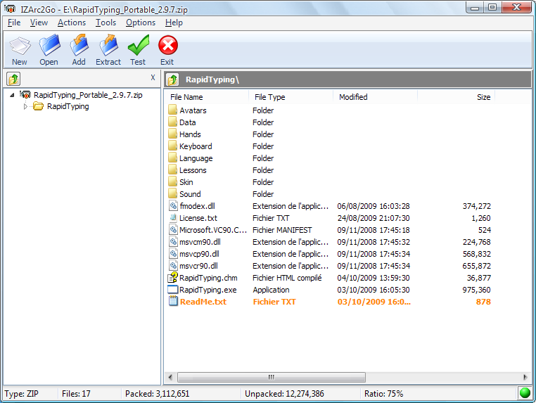The image size is (536, 403).
Task: Open the View menu
Action: [39, 23]
